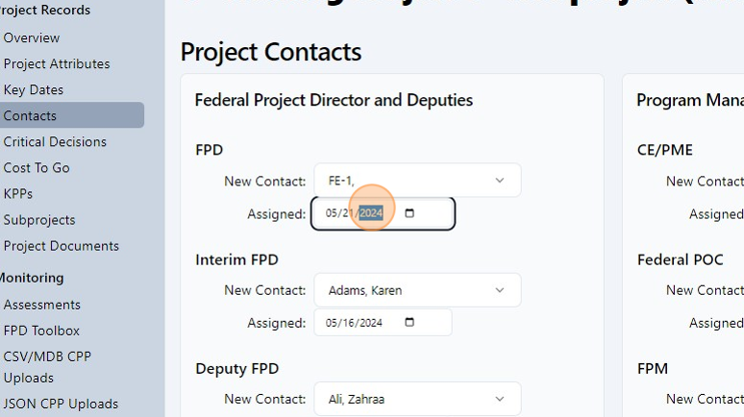Navigate to Critical Decisions
The width and height of the screenshot is (744, 417).
pyautogui.click(x=55, y=142)
